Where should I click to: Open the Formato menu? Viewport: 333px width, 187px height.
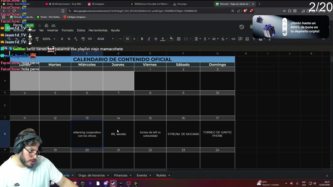(x=68, y=30)
